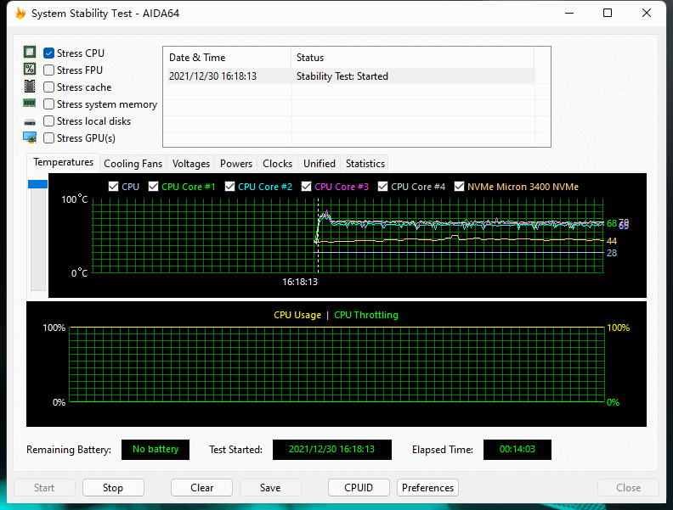673x510 pixels.
Task: Enable Stress local disks checkbox
Action: pyautogui.click(x=49, y=121)
